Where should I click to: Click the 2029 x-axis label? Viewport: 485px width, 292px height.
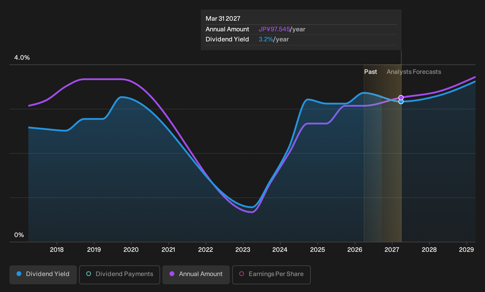click(466, 250)
